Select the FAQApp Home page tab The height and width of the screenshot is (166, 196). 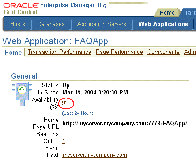pos(13,53)
